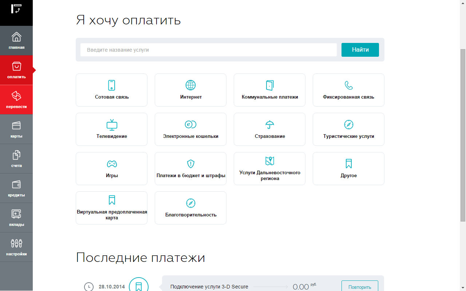Open карты section in the sidebar

click(x=16, y=129)
